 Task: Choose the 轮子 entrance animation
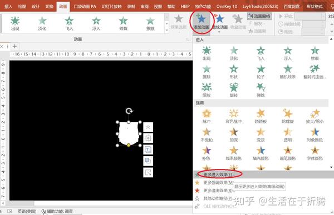261,72
